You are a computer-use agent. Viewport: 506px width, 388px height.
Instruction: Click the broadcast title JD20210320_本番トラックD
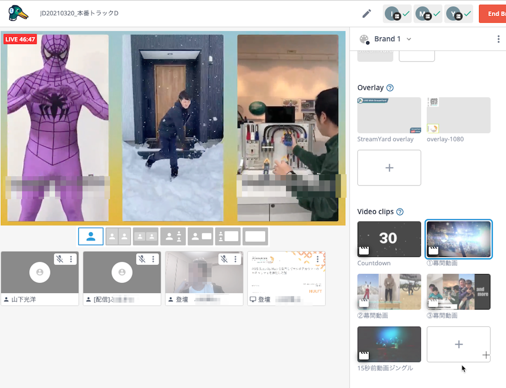(79, 13)
